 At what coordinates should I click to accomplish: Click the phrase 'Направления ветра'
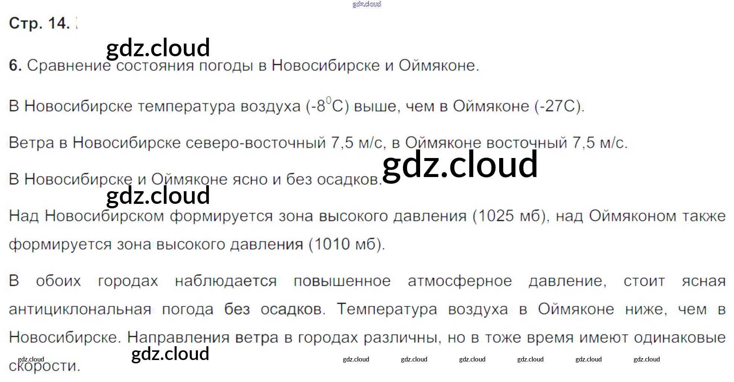click(202, 338)
